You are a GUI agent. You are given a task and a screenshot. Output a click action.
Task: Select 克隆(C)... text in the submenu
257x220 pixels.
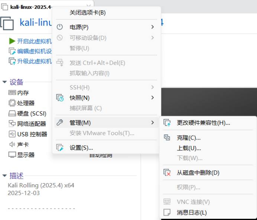click(x=189, y=138)
